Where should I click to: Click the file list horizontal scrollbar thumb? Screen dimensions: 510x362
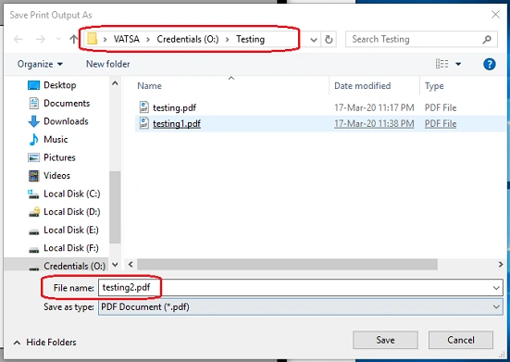coord(287,265)
